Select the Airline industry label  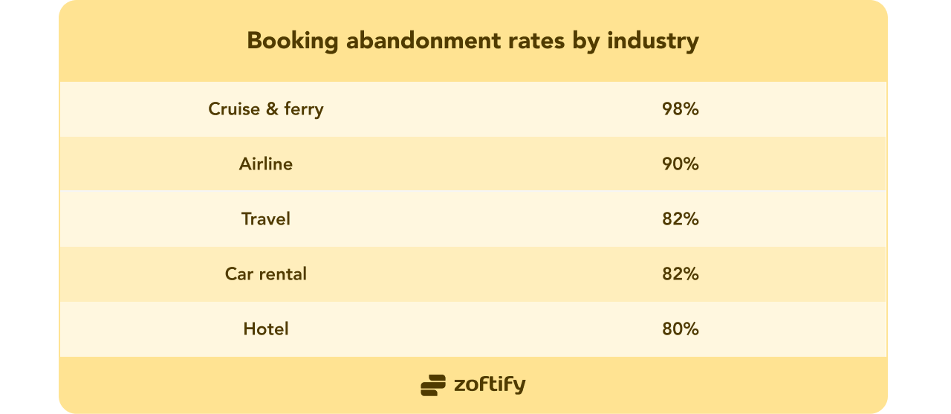266,164
